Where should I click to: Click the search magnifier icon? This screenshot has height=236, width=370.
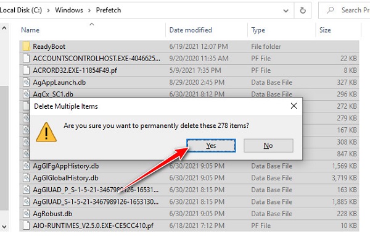[x=331, y=10]
